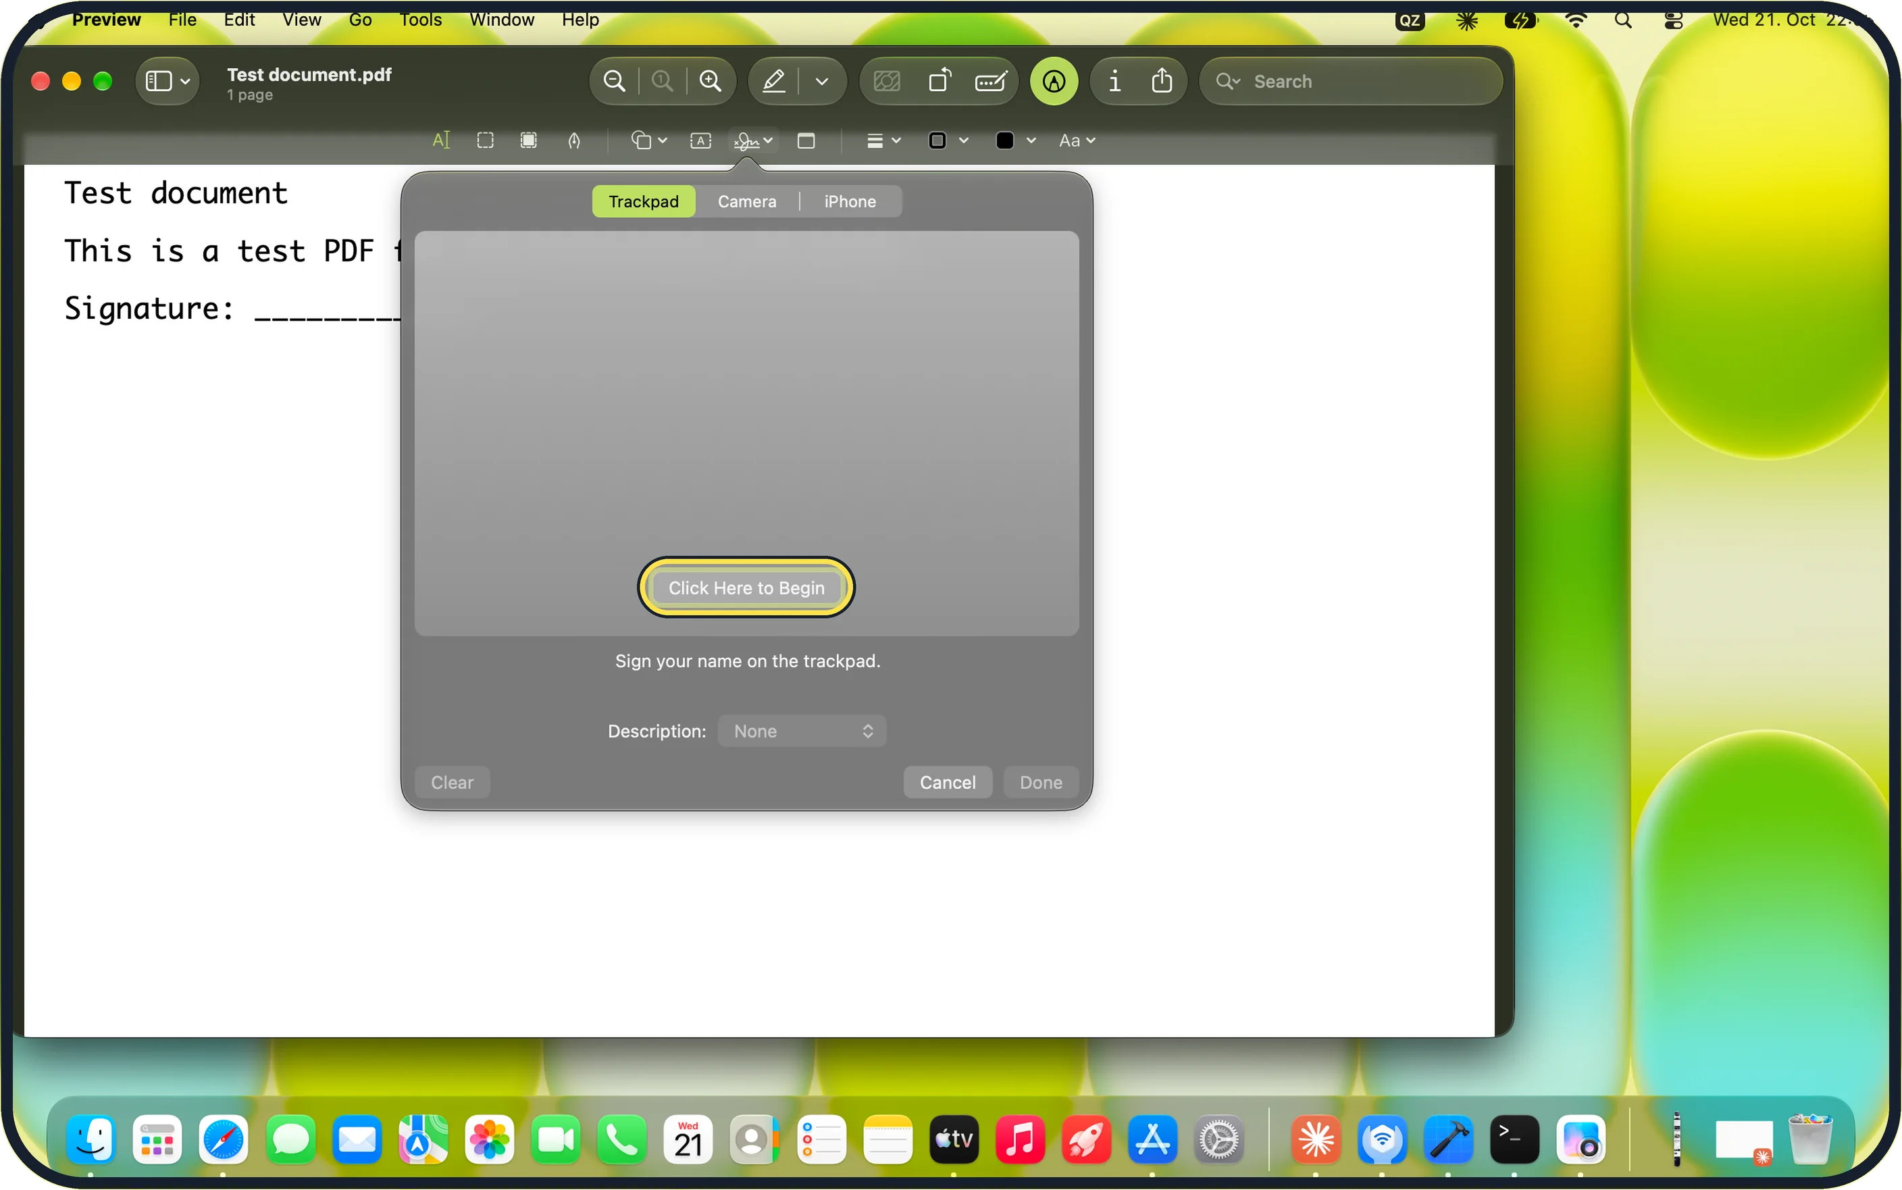Open the Sign signature dropdown
1902x1190 pixels.
[753, 141]
